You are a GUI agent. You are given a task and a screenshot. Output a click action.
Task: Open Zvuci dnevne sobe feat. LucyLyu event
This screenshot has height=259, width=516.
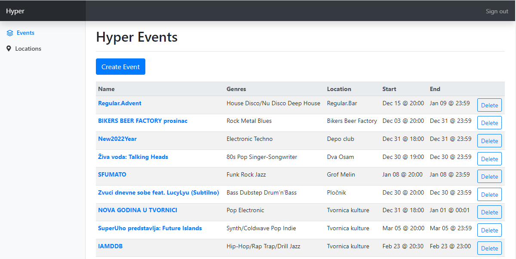(x=158, y=193)
